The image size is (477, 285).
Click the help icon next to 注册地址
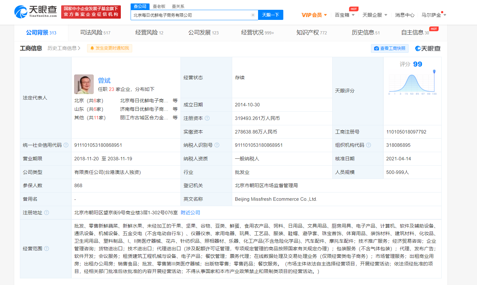[46, 213]
